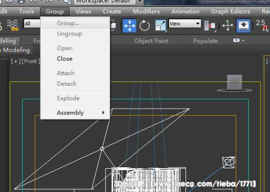Open the View reference coordinate dropdown
This screenshot has height=192, width=270.
tap(185, 23)
